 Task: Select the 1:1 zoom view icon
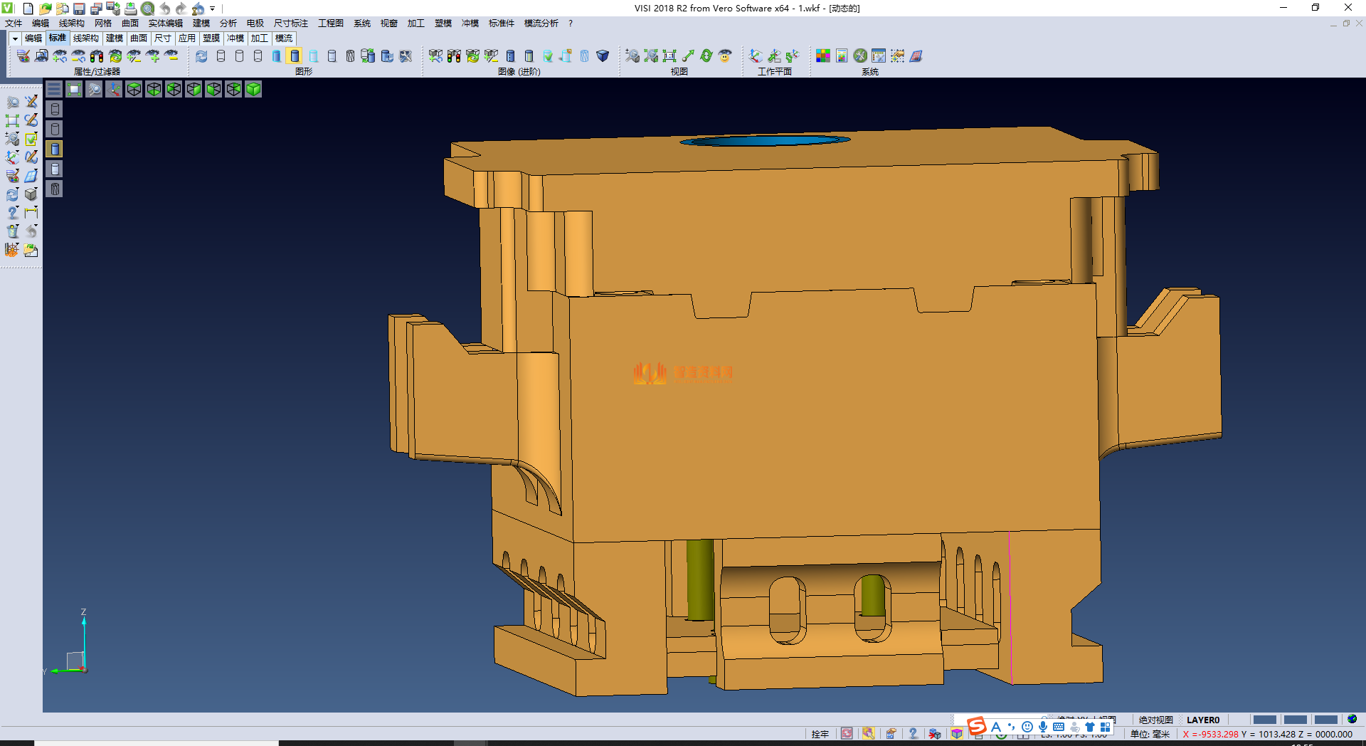pos(669,56)
